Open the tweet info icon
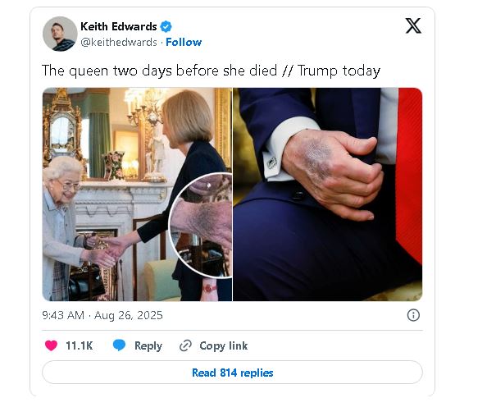 [x=413, y=315]
